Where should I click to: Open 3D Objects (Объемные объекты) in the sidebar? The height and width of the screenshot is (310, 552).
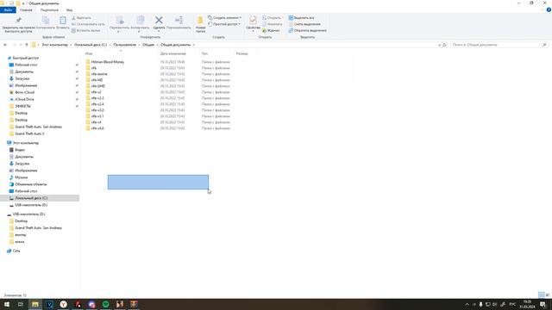(x=31, y=184)
